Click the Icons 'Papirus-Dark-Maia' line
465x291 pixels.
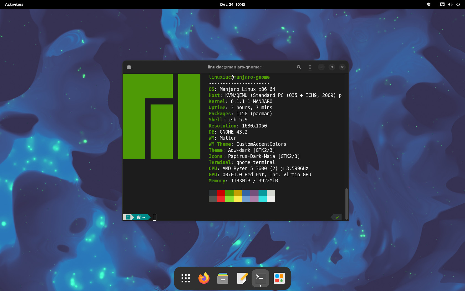(254, 156)
